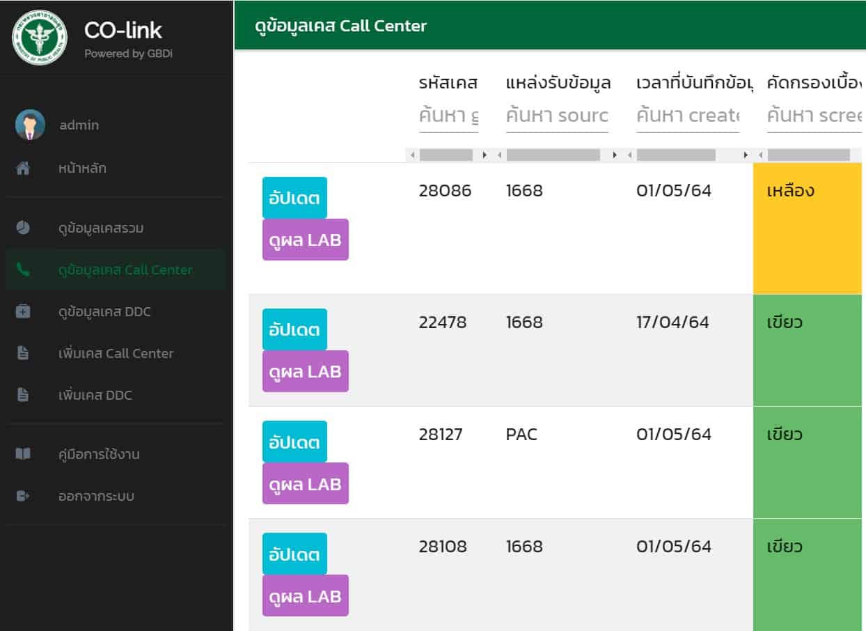Click the book icon for คู่มือการใช้งาน

click(x=23, y=454)
